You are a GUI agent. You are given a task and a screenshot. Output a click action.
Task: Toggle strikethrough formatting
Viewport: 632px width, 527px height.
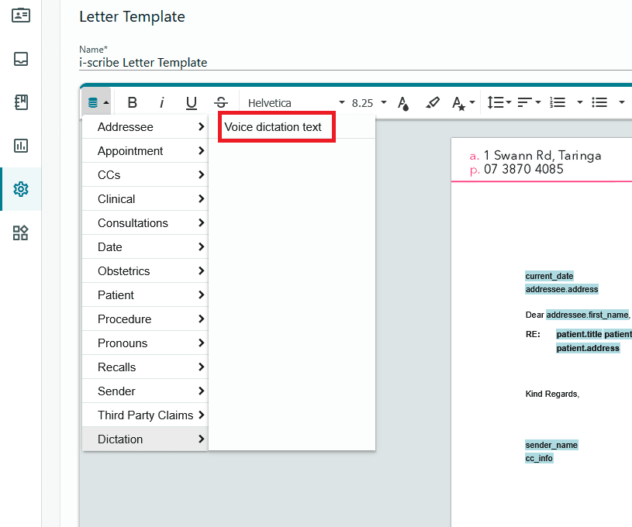tap(221, 103)
